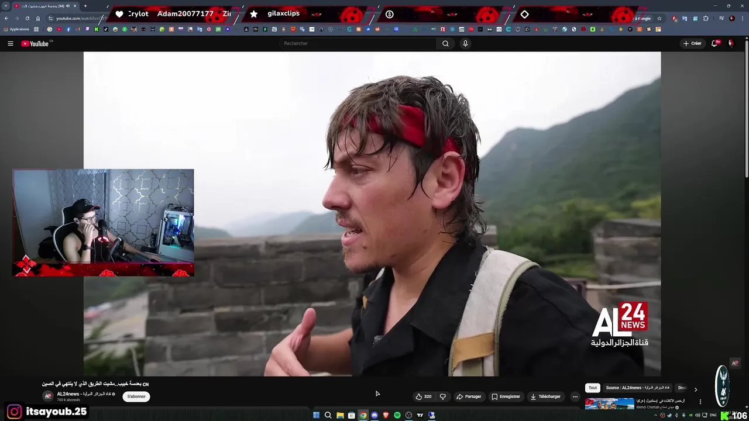
Task: Show hidden system tray icons chevron
Action: [x=656, y=415]
